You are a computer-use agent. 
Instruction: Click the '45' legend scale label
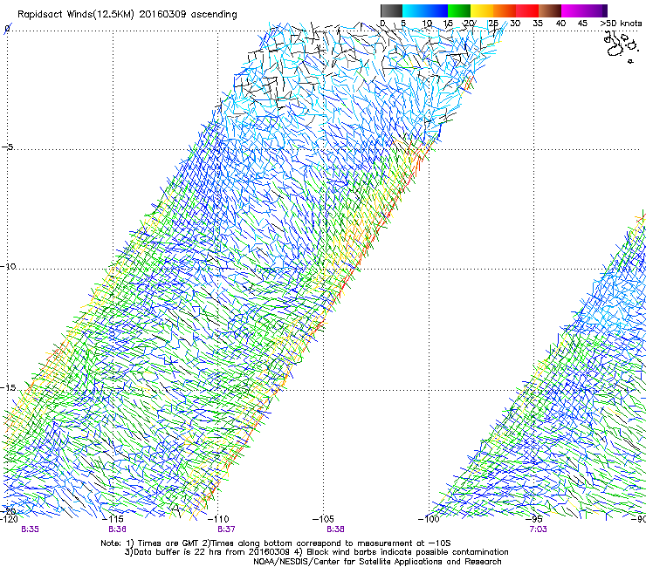click(582, 24)
